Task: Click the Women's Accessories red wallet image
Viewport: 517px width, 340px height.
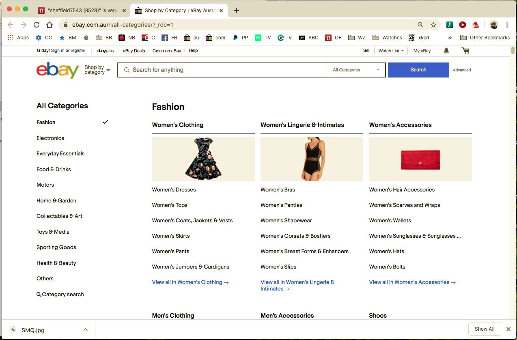Action: 420,159
